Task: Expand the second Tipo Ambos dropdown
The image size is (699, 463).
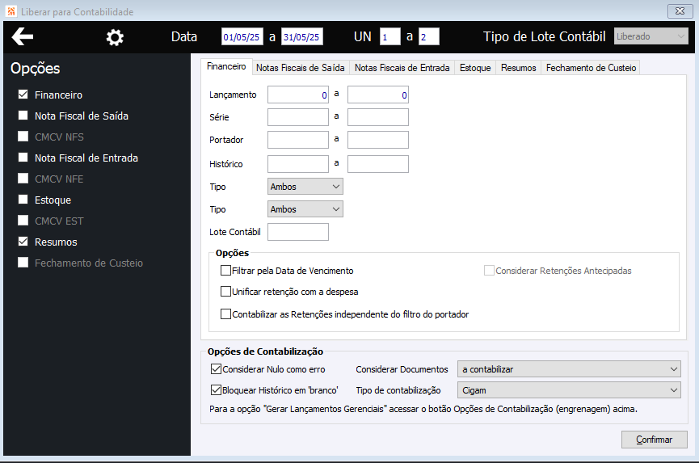Action: tap(305, 209)
